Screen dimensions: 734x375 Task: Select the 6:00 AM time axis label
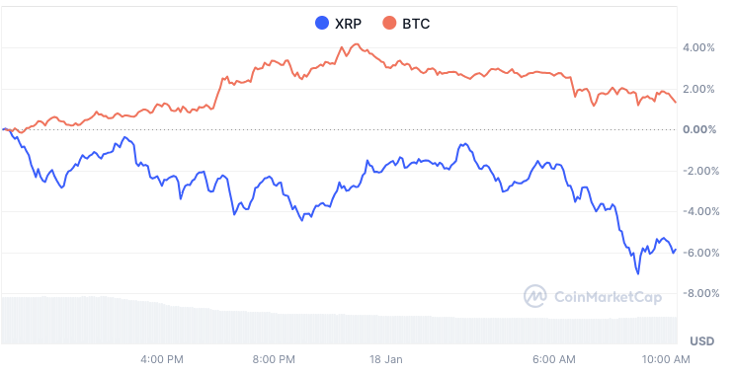point(554,359)
